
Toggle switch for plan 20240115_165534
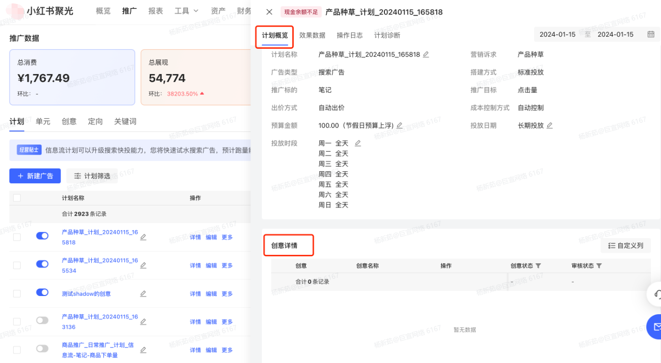pyautogui.click(x=42, y=264)
